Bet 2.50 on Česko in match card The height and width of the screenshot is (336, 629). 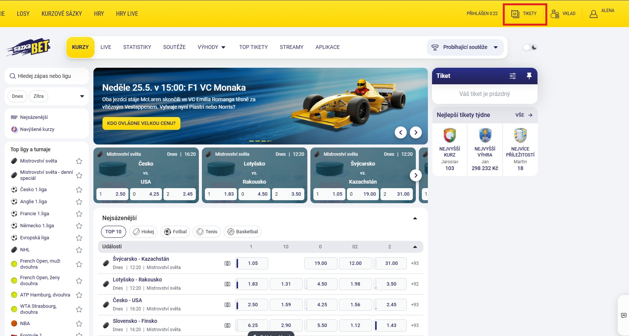(x=113, y=194)
